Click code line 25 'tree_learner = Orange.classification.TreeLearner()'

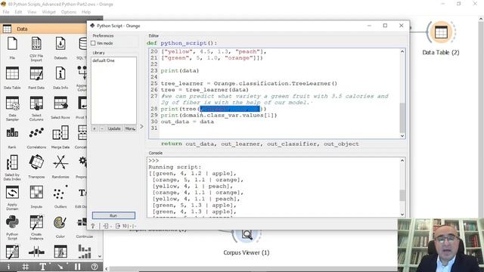tap(249, 84)
